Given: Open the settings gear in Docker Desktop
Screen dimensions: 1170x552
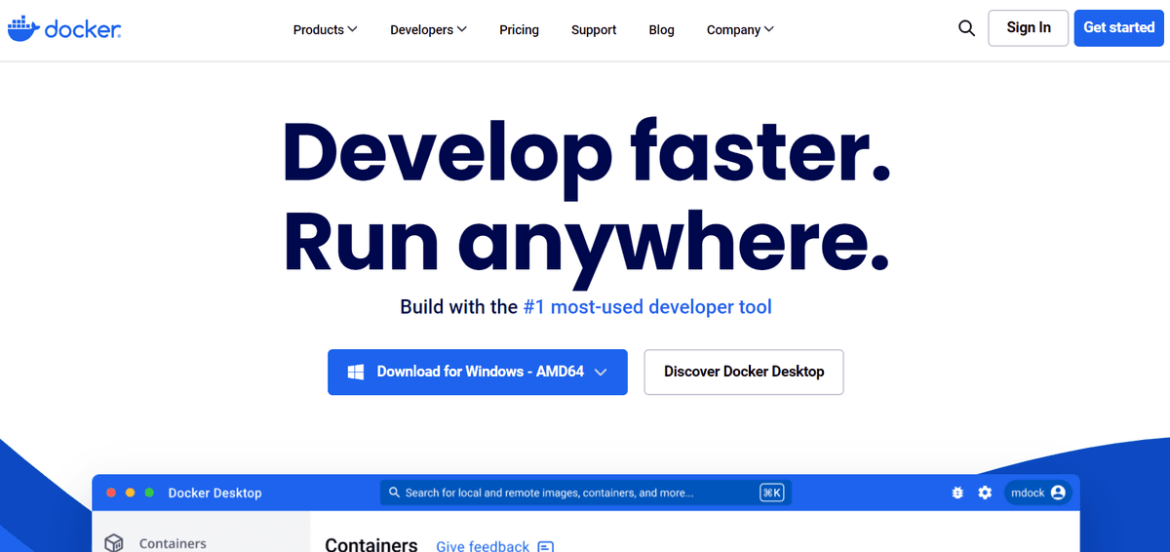Looking at the screenshot, I should point(985,493).
